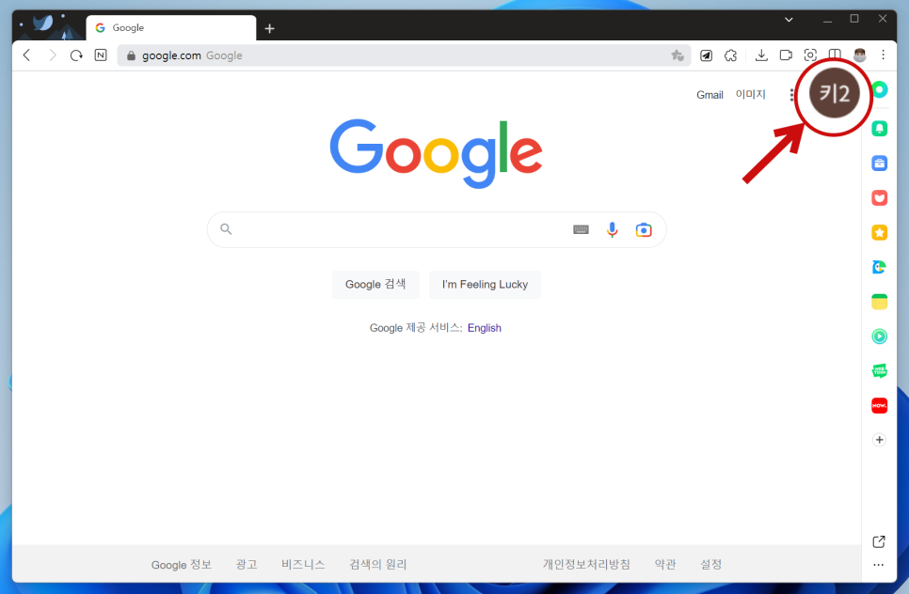Image resolution: width=909 pixels, height=594 pixels.
Task: Open 검색의 원리 footer link
Action: 378,564
